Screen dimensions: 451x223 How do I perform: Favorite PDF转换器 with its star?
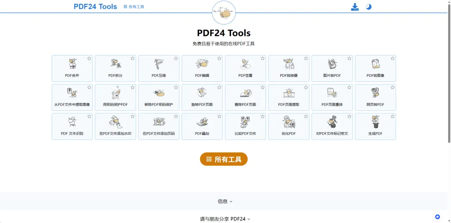pyautogui.click(x=306, y=58)
